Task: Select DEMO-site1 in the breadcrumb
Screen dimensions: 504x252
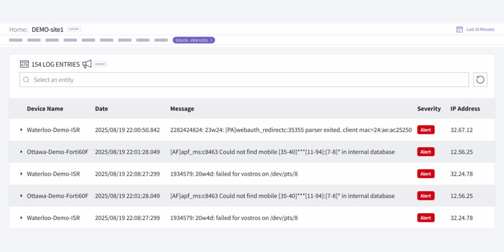Action: (47, 30)
